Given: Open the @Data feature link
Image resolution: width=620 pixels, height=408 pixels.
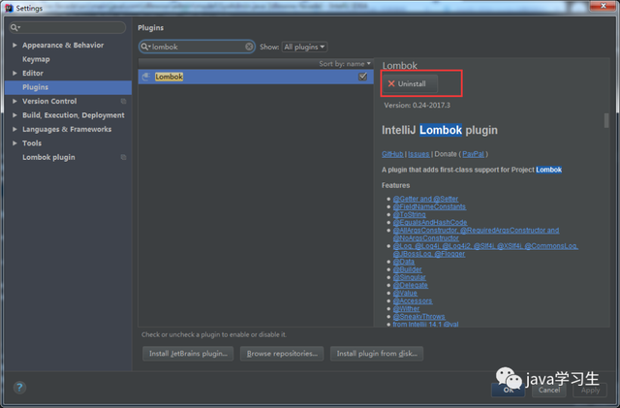Looking at the screenshot, I should click(x=404, y=262).
